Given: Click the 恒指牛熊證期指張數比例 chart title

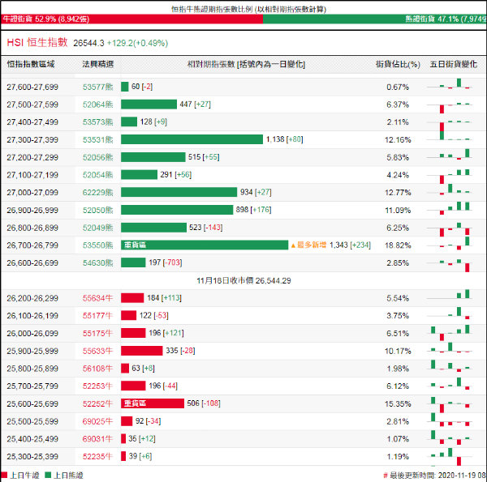Looking at the screenshot, I should (x=249, y=9).
